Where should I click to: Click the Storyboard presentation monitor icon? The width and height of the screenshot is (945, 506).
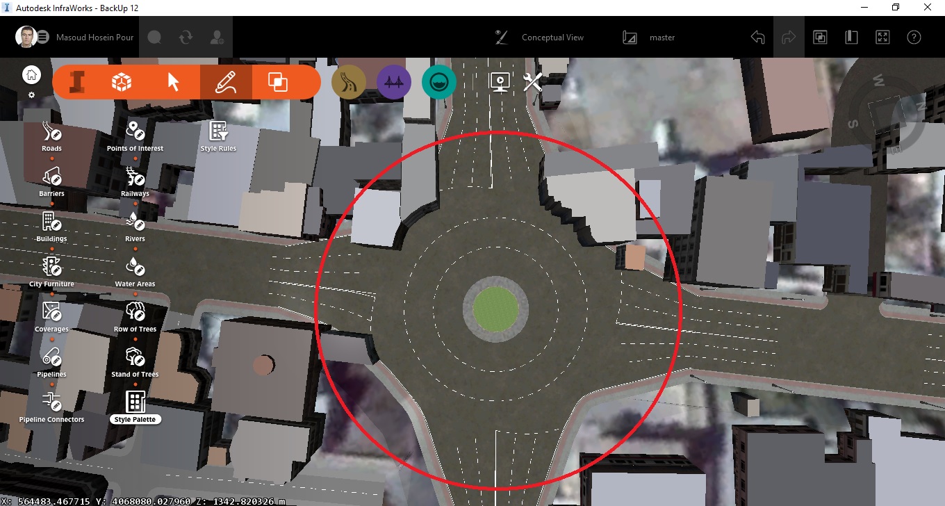500,81
